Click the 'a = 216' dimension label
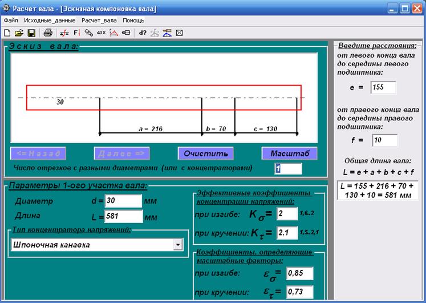The height and width of the screenshot is (303, 426). pyautogui.click(x=151, y=129)
